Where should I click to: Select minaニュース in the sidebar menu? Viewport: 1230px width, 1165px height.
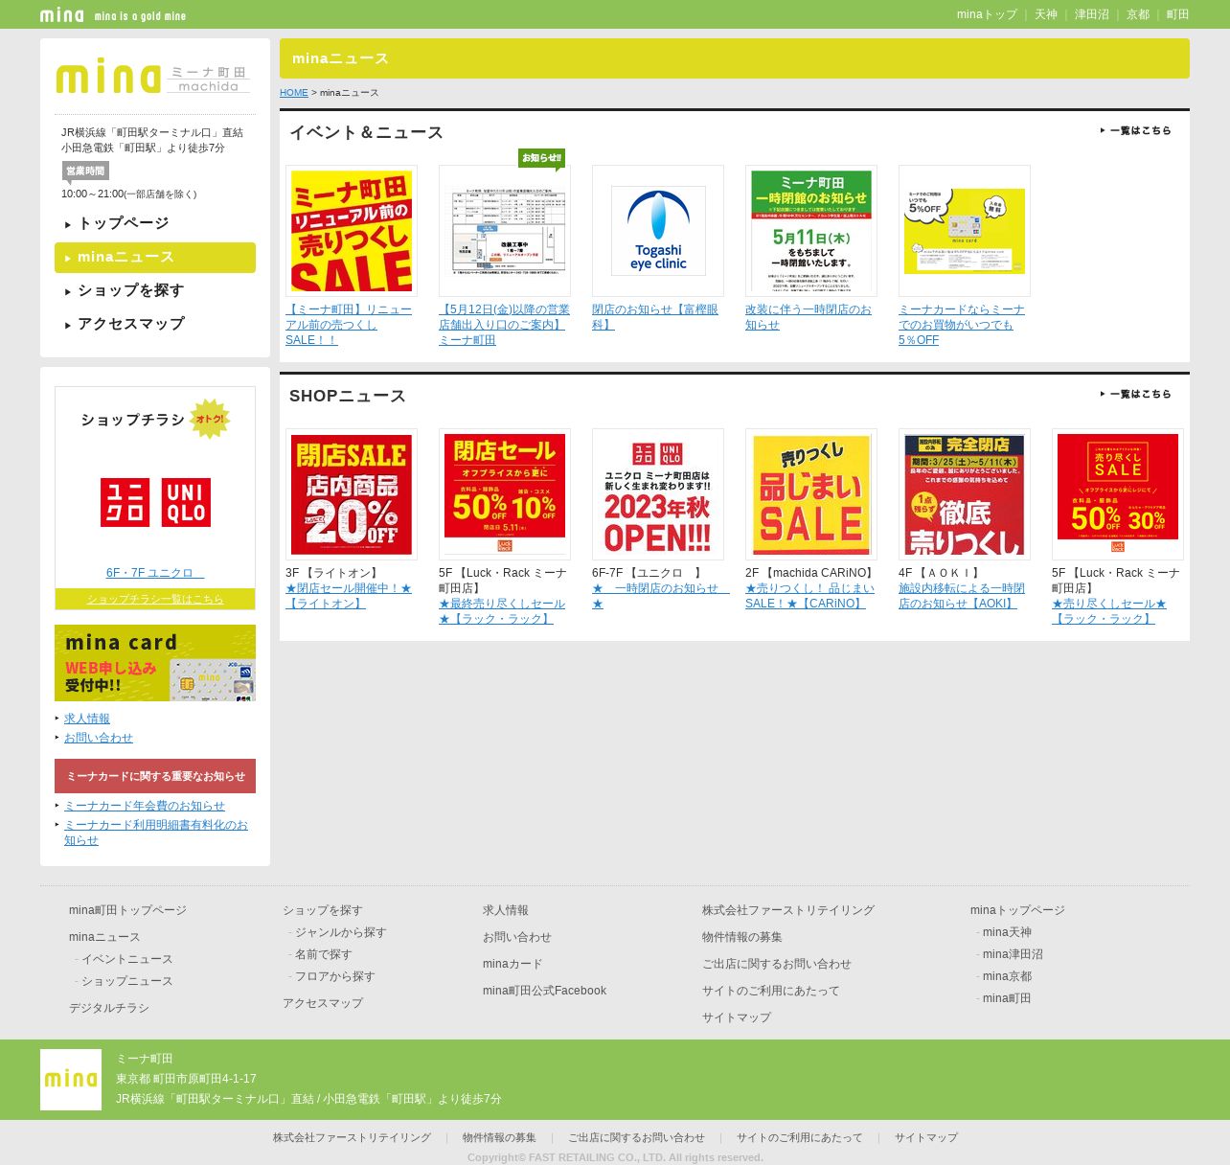[155, 257]
